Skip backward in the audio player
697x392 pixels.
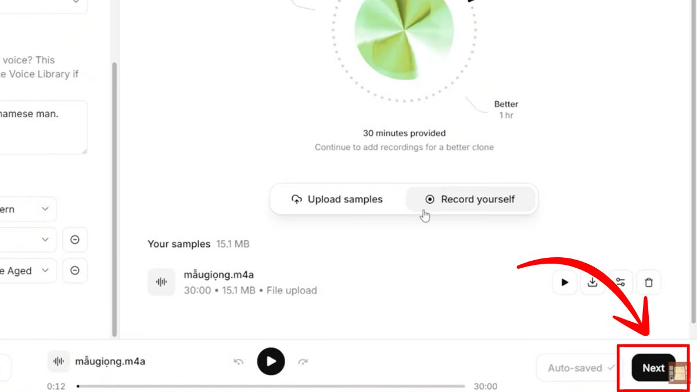[238, 361]
